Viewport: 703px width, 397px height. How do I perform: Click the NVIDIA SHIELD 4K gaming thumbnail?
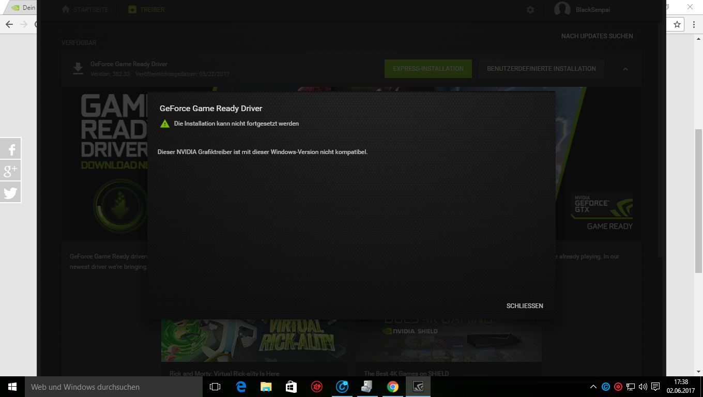(x=449, y=340)
